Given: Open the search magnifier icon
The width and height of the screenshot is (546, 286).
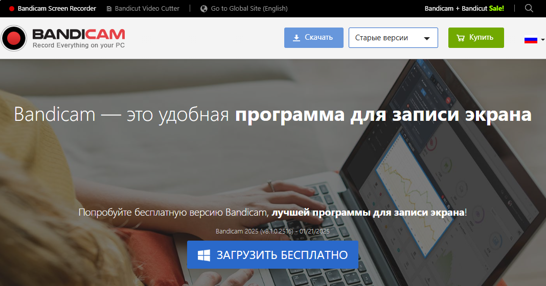Looking at the screenshot, I should [x=529, y=8].
